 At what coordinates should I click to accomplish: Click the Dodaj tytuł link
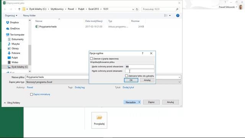coord(128,87)
